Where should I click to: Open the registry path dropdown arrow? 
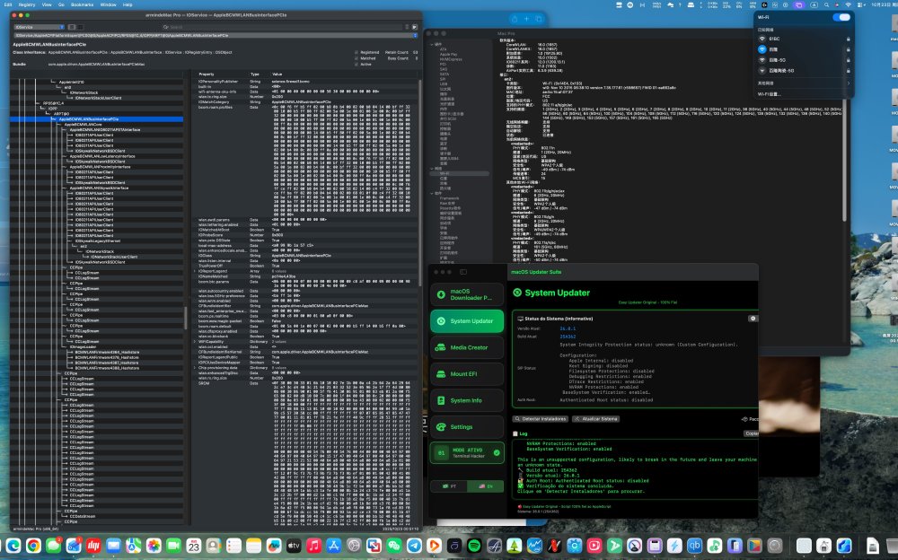click(415, 36)
